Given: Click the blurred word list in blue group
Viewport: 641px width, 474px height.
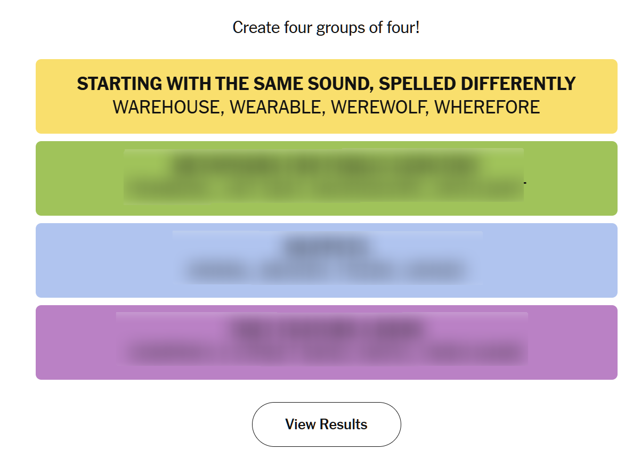Looking at the screenshot, I should point(327,272).
